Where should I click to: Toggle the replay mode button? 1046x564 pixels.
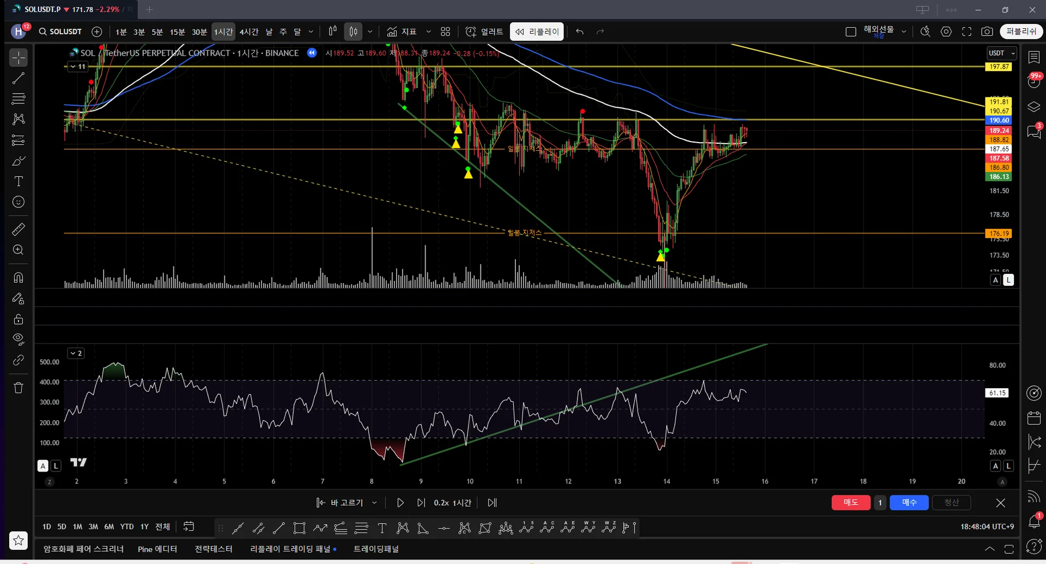click(537, 32)
